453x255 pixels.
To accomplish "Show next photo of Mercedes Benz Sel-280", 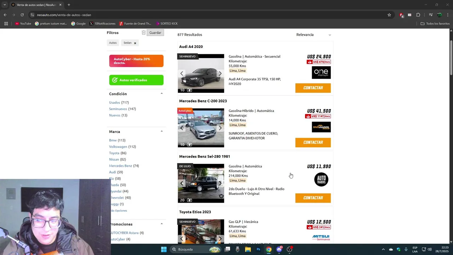I will coord(220,183).
